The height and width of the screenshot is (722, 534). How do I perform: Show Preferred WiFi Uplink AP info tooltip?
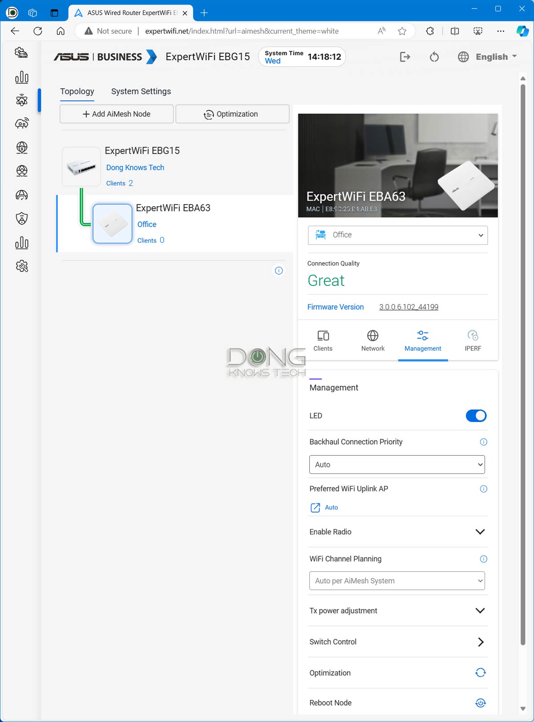(x=484, y=489)
